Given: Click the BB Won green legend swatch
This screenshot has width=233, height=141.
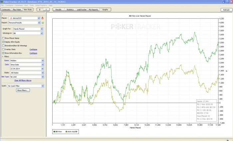Looking at the screenshot, I should coord(54,132).
